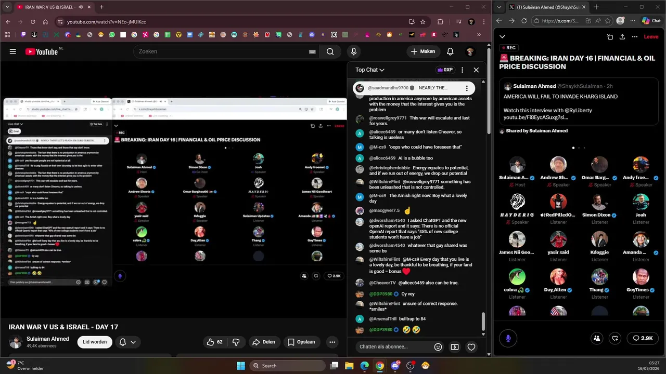The width and height of the screenshot is (666, 374).
Task: Open X Space more options ellipsis
Action: (x=635, y=37)
